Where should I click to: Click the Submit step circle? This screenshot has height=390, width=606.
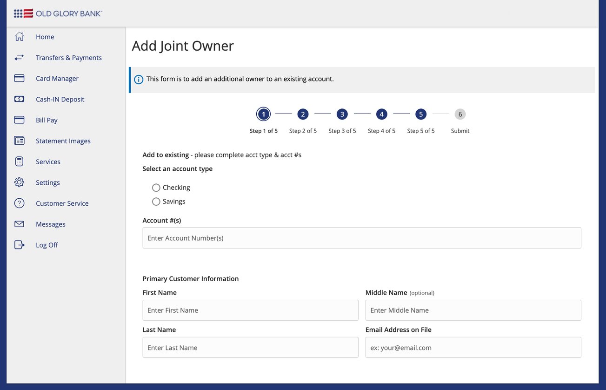click(x=459, y=114)
